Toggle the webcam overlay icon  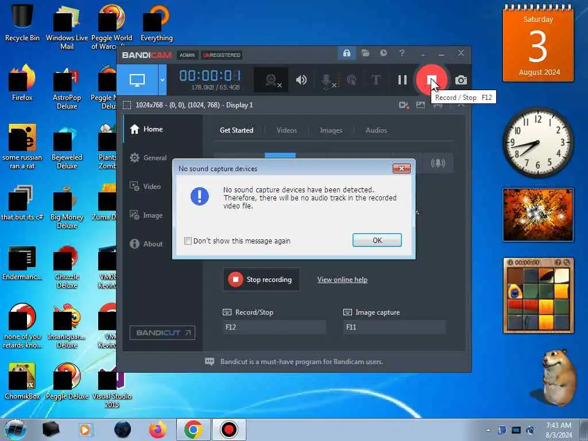point(271,80)
